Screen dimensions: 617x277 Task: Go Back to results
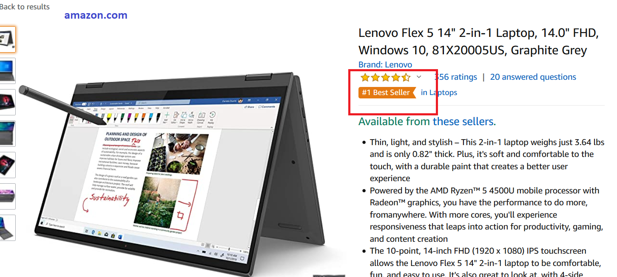point(25,7)
